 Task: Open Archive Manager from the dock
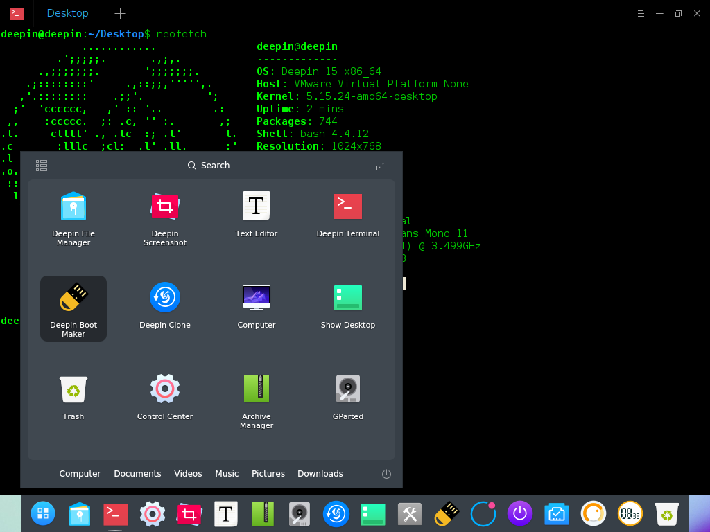coord(263,513)
